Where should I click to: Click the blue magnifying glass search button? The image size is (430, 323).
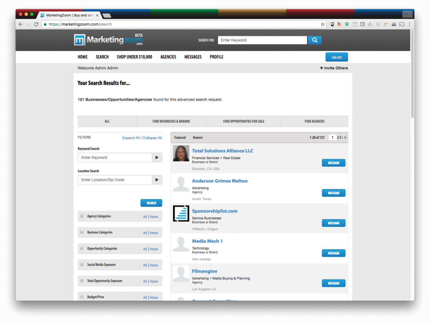pyautogui.click(x=315, y=40)
